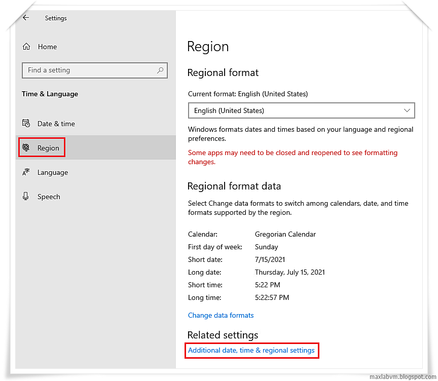Click the search magnifier icon

(x=160, y=70)
